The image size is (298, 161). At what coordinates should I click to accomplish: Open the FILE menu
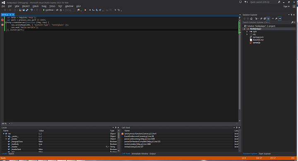3,6
